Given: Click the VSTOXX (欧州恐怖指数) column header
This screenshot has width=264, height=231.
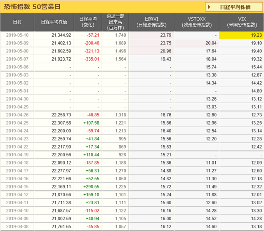Looking at the screenshot, I should [196, 22].
